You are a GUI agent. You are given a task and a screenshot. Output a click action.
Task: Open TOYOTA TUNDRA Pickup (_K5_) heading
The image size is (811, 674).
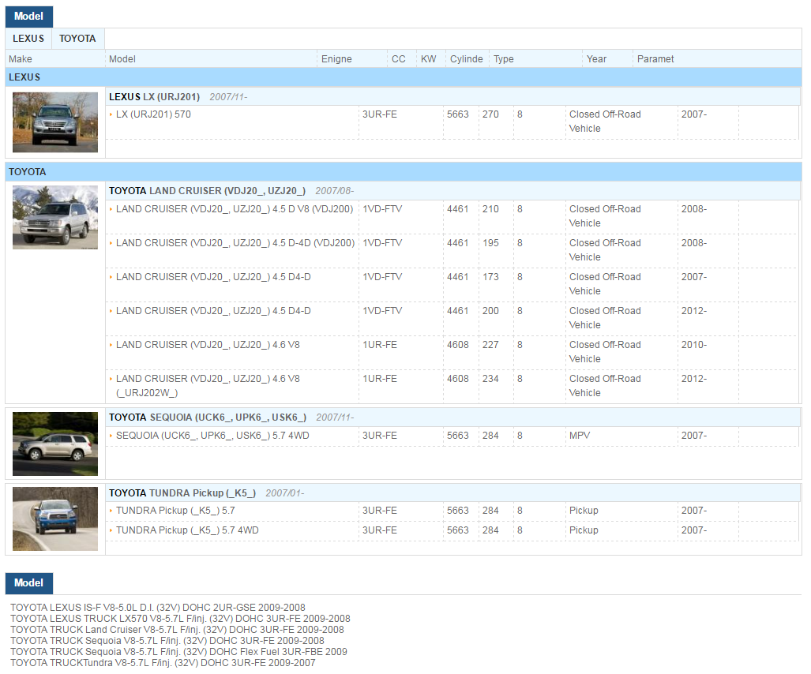pos(182,493)
